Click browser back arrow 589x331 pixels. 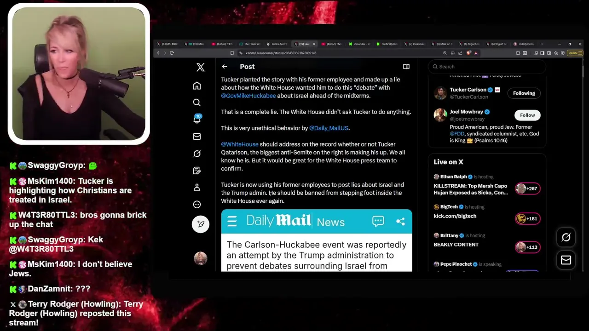pos(158,53)
